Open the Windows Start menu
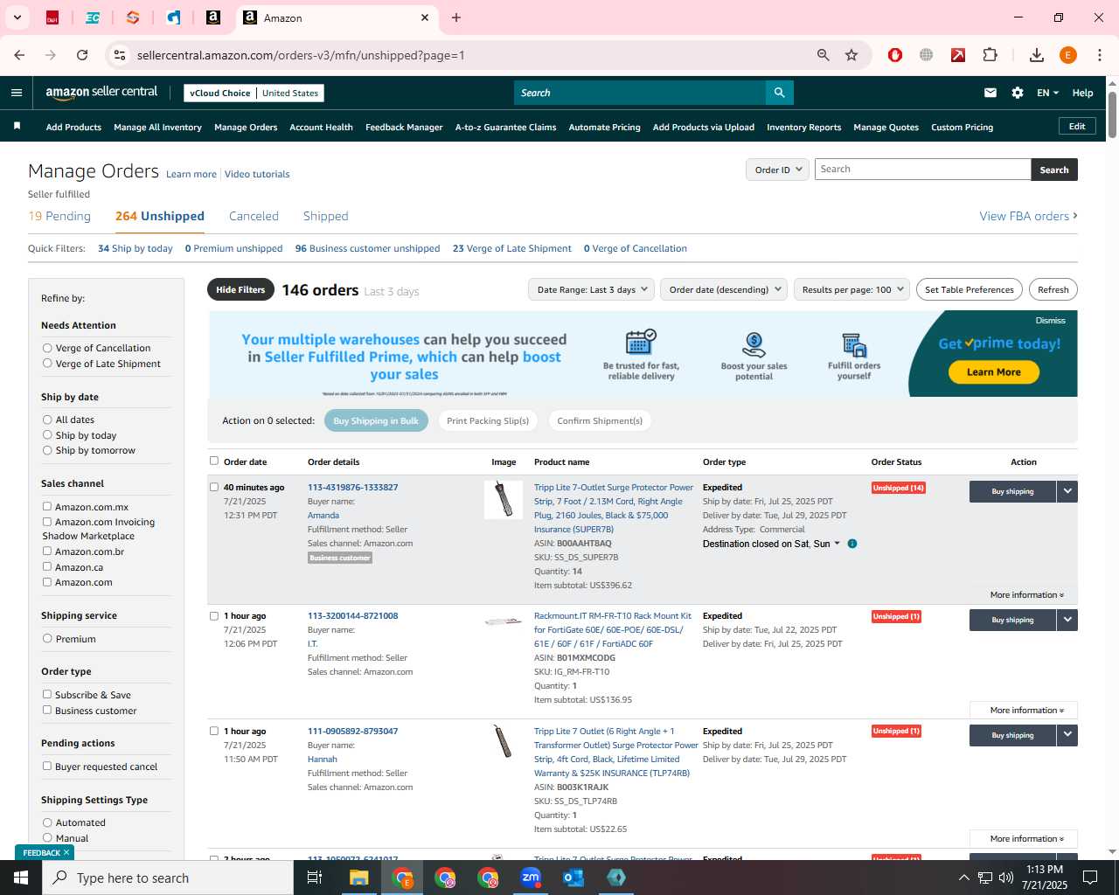Viewport: 1119px width, 895px height. click(21, 878)
